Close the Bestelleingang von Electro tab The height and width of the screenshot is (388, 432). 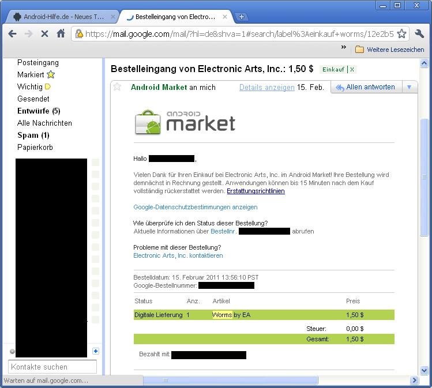point(225,17)
